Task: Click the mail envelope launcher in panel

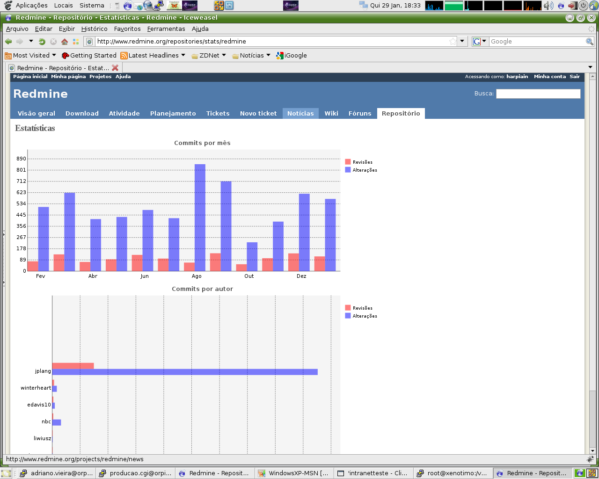Action: point(138,6)
